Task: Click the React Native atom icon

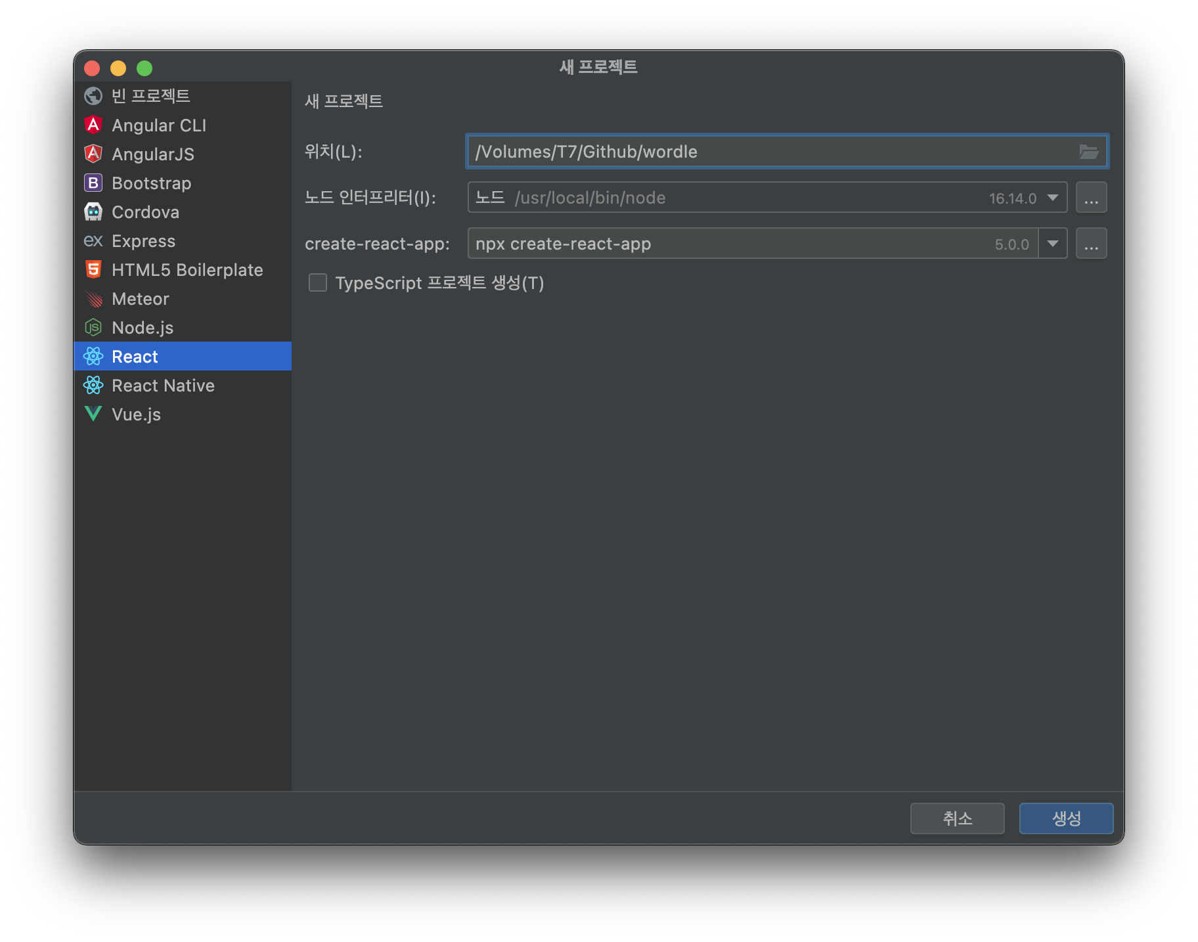Action: point(93,385)
